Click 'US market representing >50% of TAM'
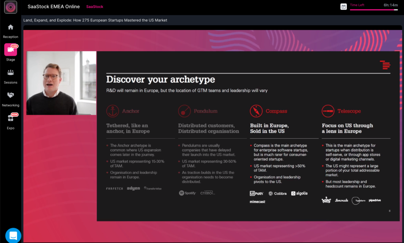Viewport: 404px width, 243px height. 279,168
